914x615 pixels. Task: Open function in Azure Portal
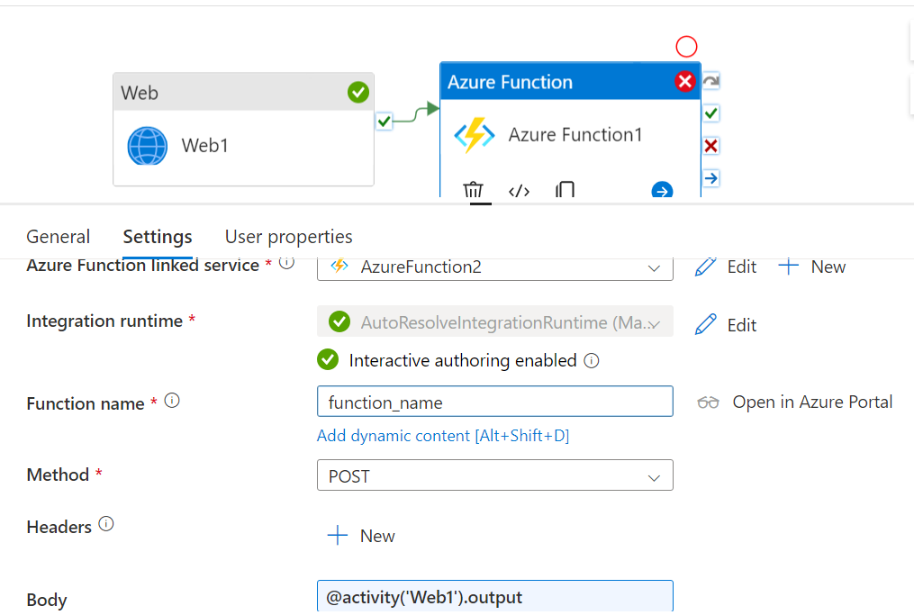pyautogui.click(x=794, y=402)
